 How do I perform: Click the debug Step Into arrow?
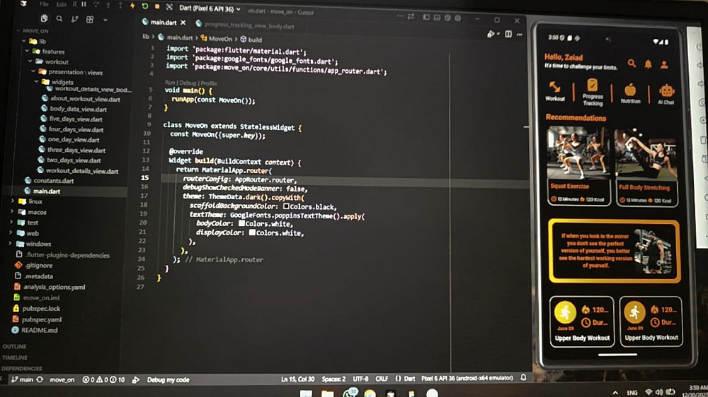[108, 5]
